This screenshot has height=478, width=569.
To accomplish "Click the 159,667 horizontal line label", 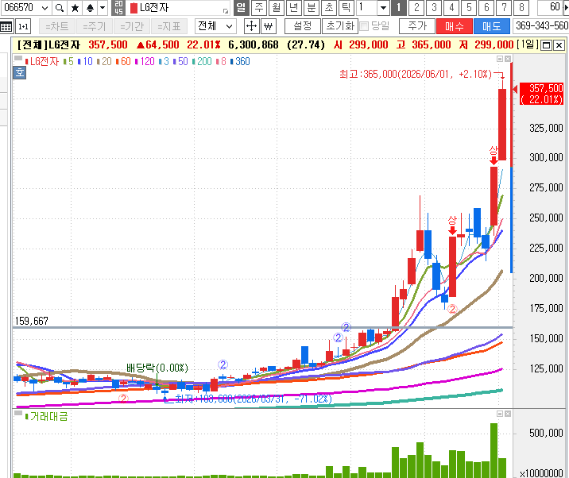I will click(x=31, y=321).
